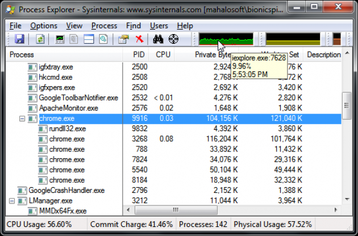The image size is (358, 236).
Task: Open the process Properties toolbar icon
Action: [123, 39]
